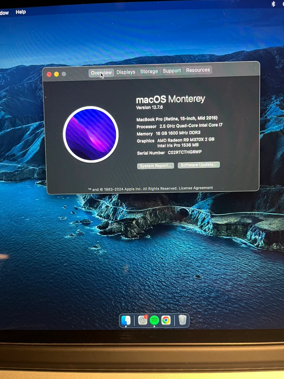Click MacBook Pro (Retina, 15-inch, Mid 2015)
This screenshot has width=284, height=379.
click(177, 119)
